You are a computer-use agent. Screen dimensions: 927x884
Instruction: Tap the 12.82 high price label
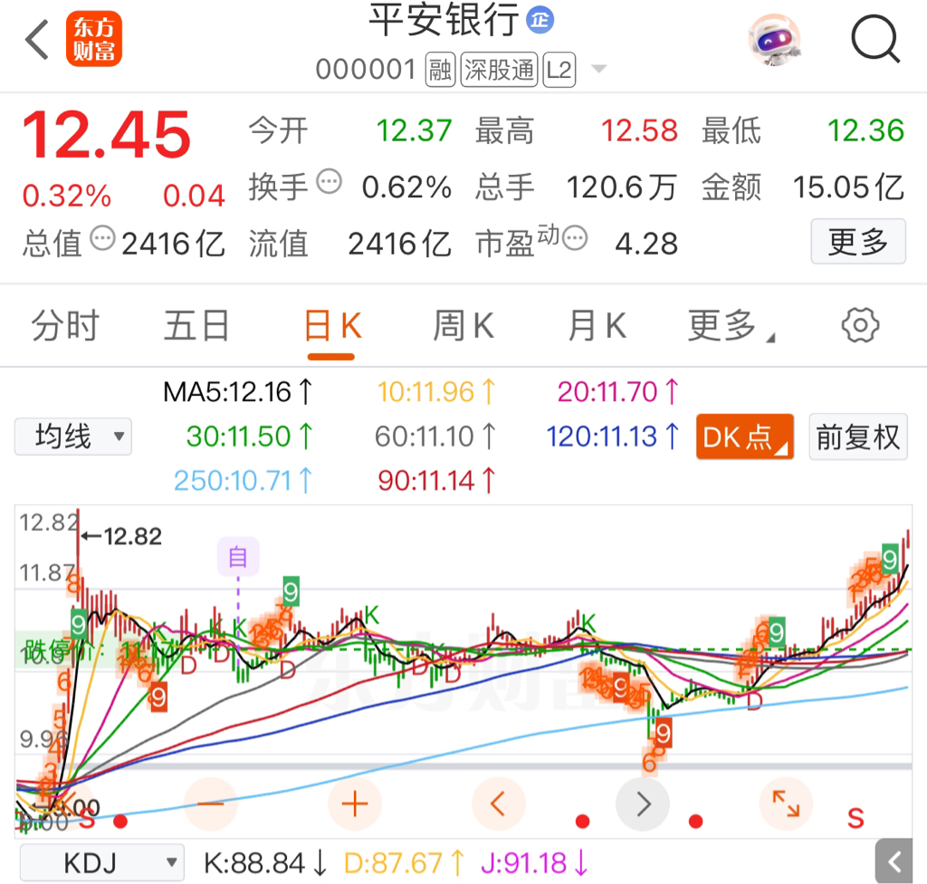pyautogui.click(x=132, y=537)
